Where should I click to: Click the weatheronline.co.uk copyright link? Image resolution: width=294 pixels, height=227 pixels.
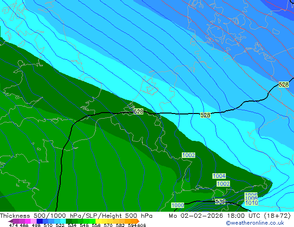pyautogui.click(x=255, y=223)
